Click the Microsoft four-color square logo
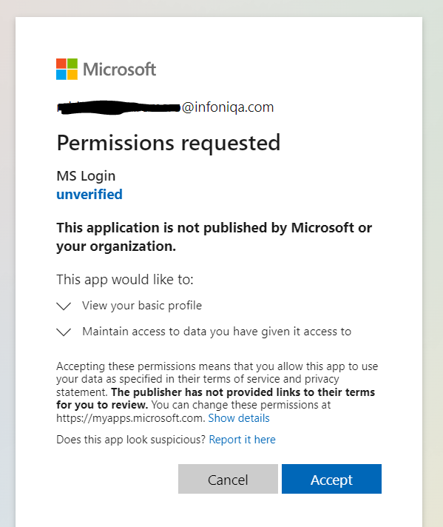The height and width of the screenshot is (527, 443). coord(67,70)
